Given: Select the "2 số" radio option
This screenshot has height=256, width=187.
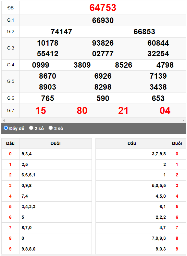Looking at the screenshot, I should (31, 128).
